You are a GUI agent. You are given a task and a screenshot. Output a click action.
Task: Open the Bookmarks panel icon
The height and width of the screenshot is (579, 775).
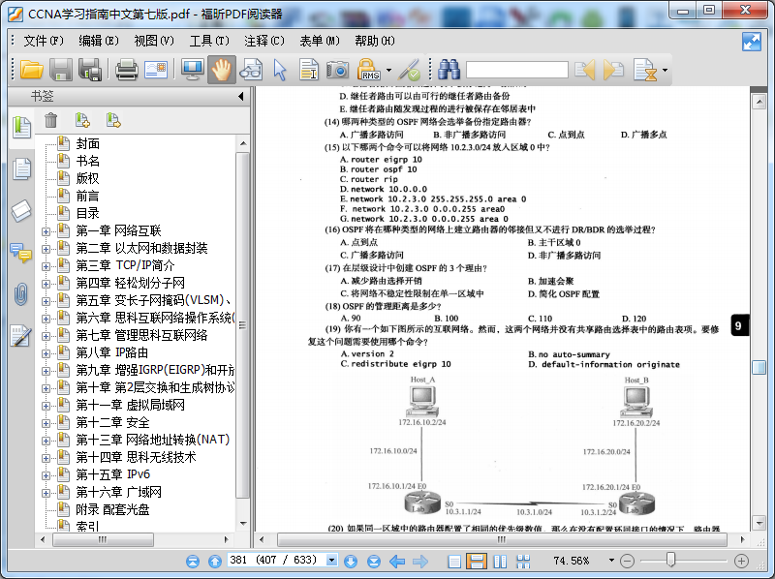[x=21, y=128]
